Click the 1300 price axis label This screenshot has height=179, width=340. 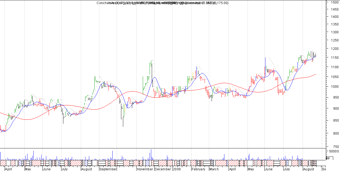[x=334, y=32]
